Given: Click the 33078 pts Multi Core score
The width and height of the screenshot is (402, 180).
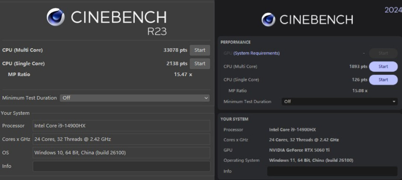Looking at the screenshot, I should coord(175,50).
